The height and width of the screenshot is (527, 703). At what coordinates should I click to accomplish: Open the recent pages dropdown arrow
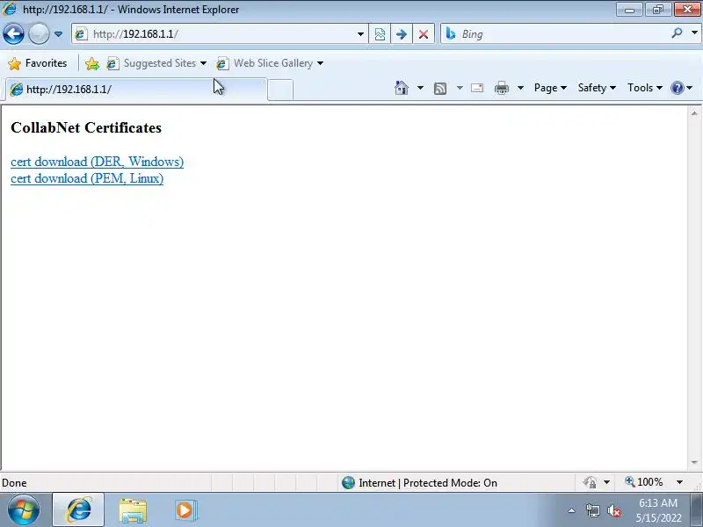[58, 34]
